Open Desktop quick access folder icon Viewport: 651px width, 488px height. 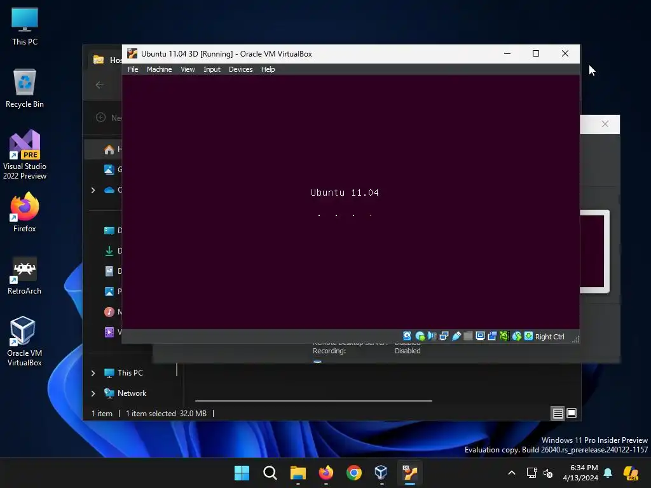tap(109, 230)
